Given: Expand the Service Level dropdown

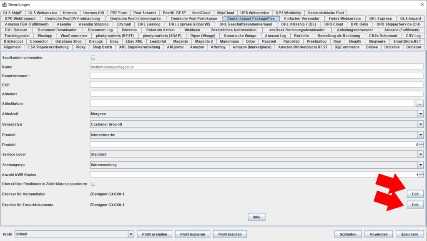Looking at the screenshot, I should 256,154.
